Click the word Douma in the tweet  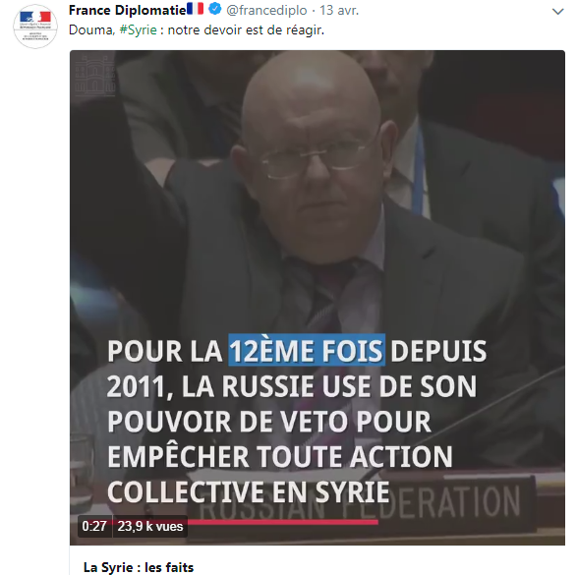click(91, 29)
